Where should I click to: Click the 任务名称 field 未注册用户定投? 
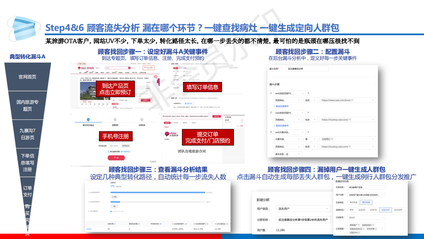click(366, 187)
